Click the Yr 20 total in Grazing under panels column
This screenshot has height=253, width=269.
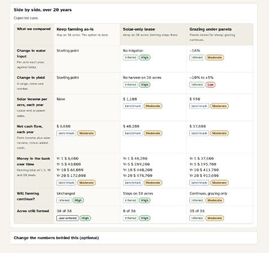(204, 176)
